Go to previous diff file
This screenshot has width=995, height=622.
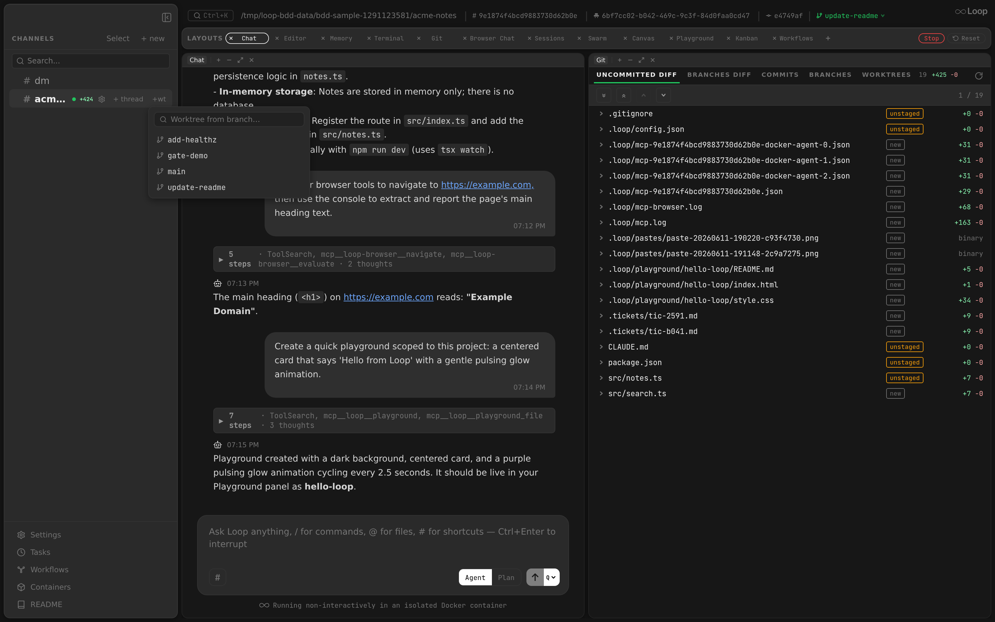(643, 95)
